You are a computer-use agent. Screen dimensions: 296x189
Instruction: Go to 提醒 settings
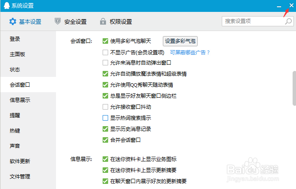[x=28, y=115]
